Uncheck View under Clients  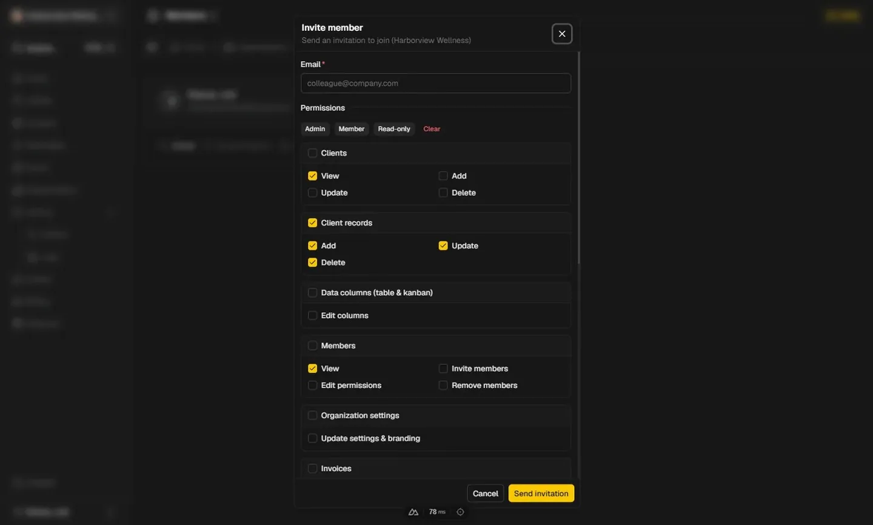pos(312,176)
